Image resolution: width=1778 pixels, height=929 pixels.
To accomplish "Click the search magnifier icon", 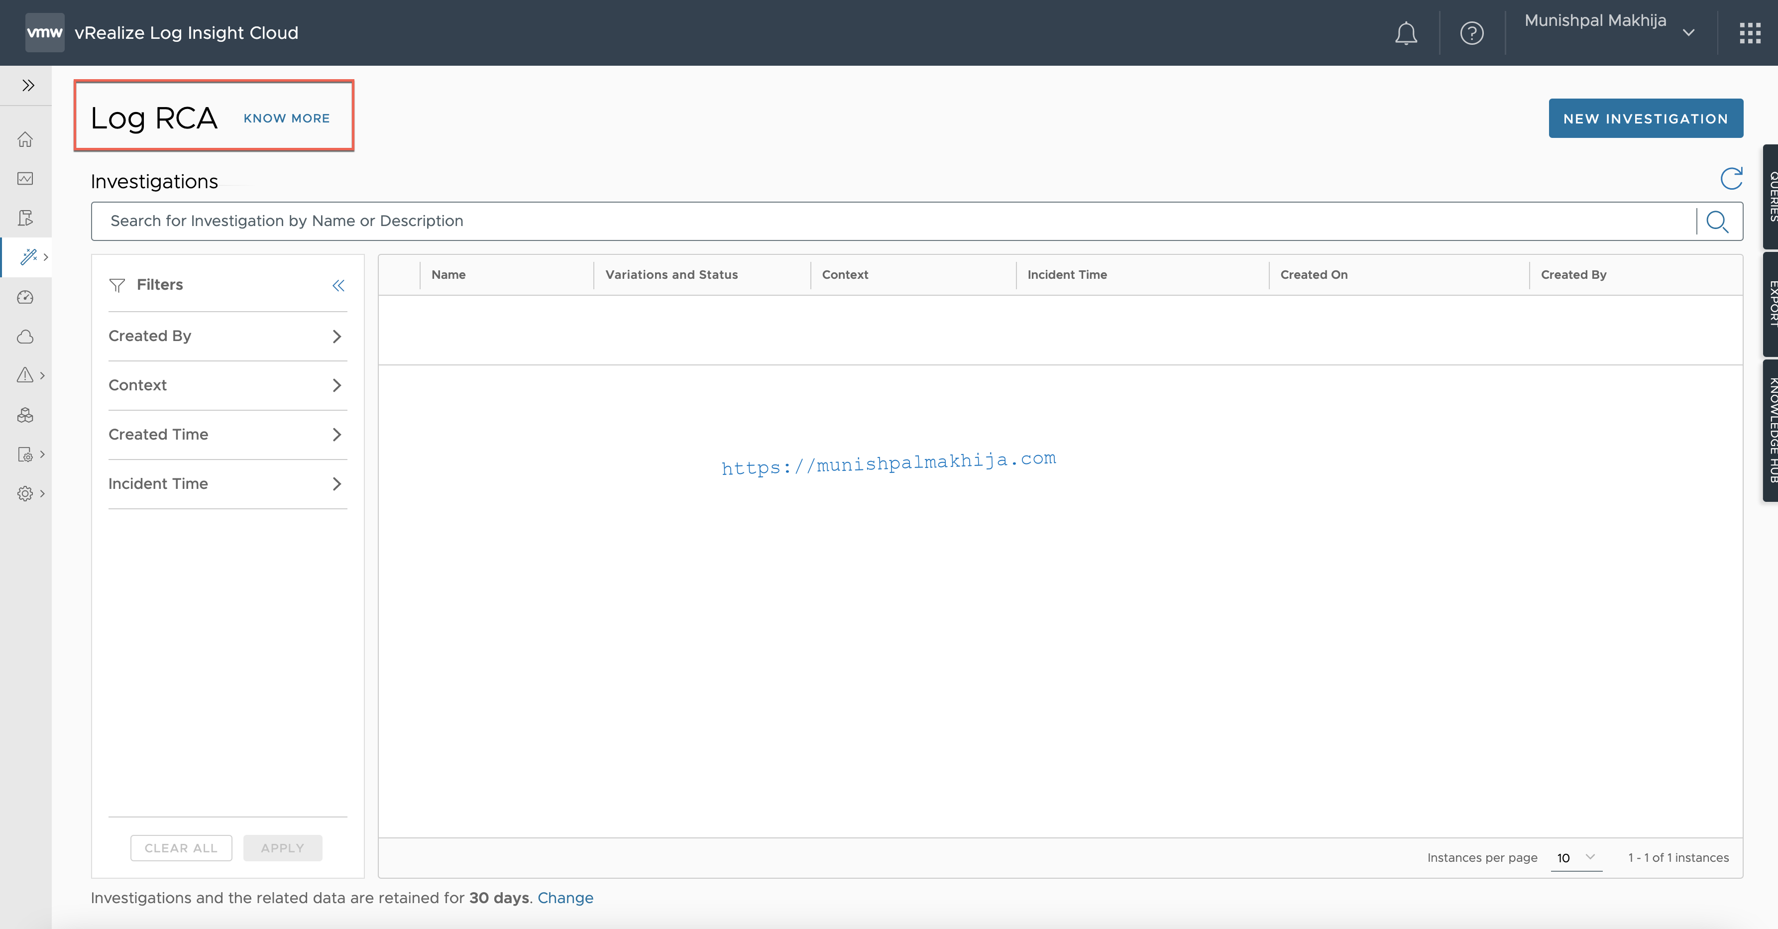I will 1717,222.
